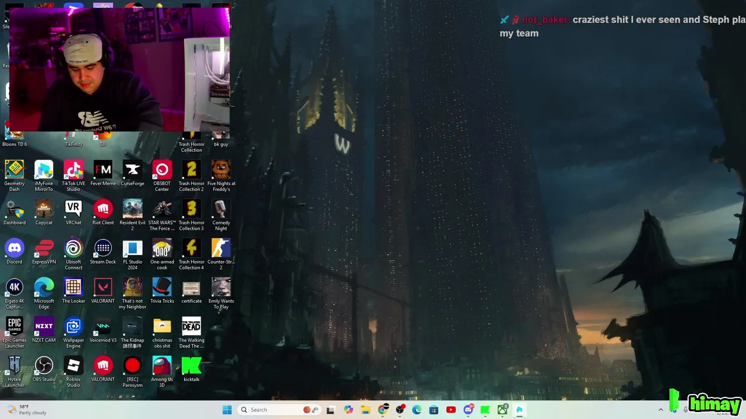Show hidden system tray icons
This screenshot has width=746, height=419.
660,410
